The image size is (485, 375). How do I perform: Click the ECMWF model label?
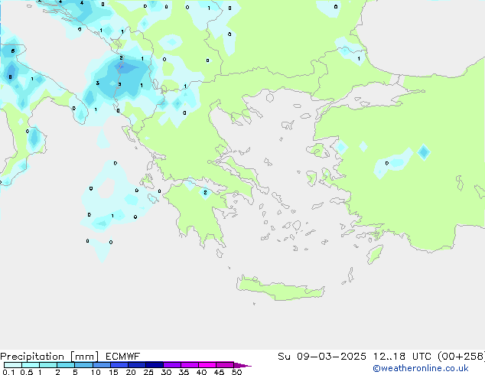(123, 357)
